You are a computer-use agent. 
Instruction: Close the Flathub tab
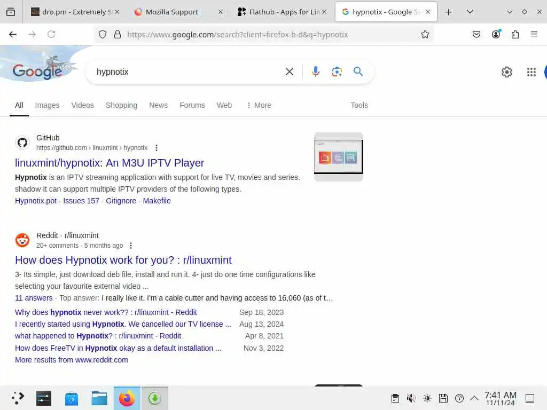click(x=324, y=12)
